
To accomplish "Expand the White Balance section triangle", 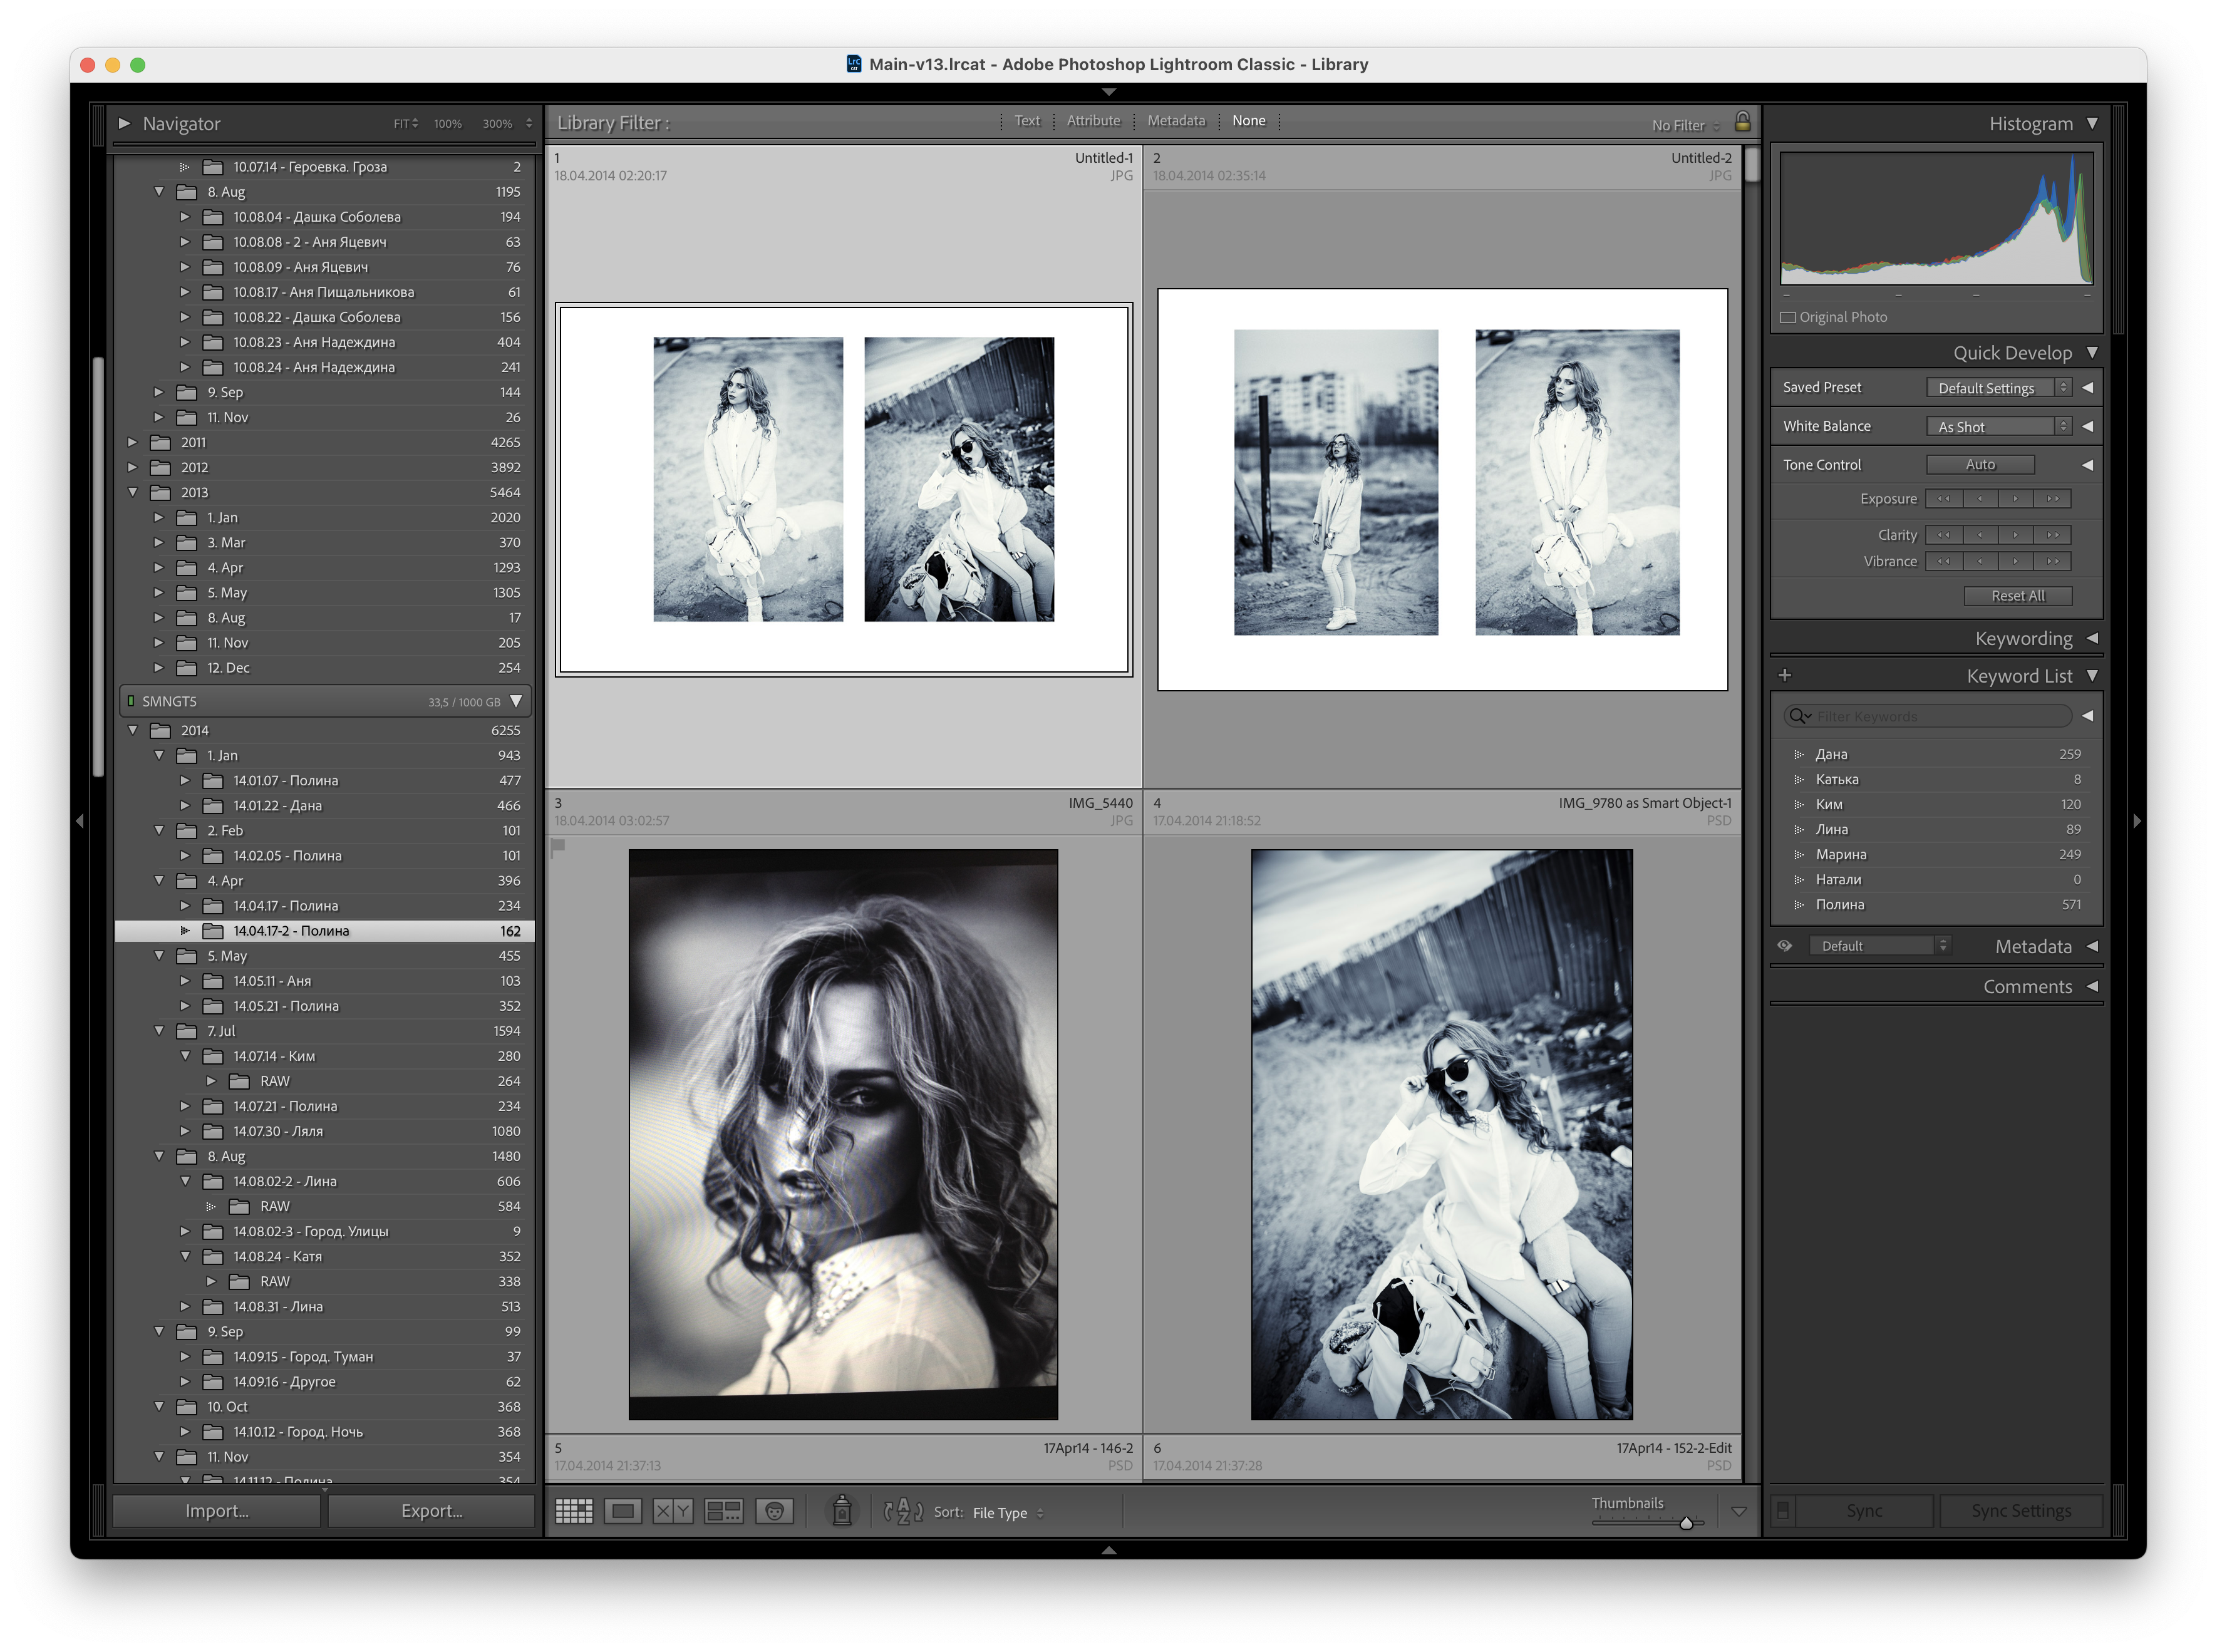I will pyautogui.click(x=2088, y=426).
